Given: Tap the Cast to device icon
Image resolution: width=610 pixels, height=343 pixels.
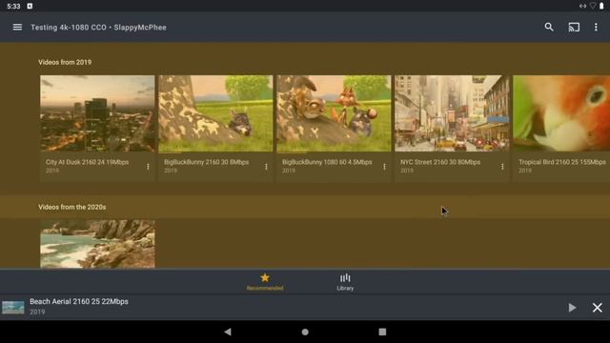Looking at the screenshot, I should pos(574,28).
